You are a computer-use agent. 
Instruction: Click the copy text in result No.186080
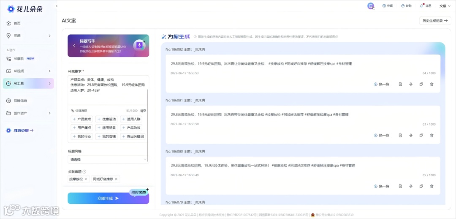pos(263,165)
